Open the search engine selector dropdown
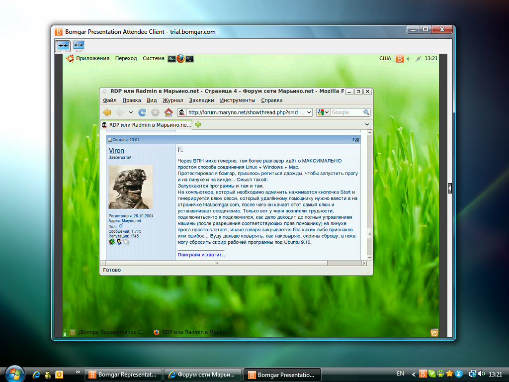This screenshot has height=382, width=509. [327, 112]
